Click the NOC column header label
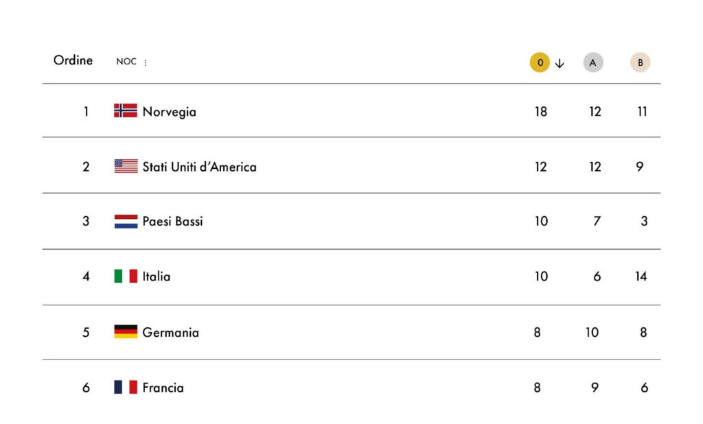 [x=126, y=62]
